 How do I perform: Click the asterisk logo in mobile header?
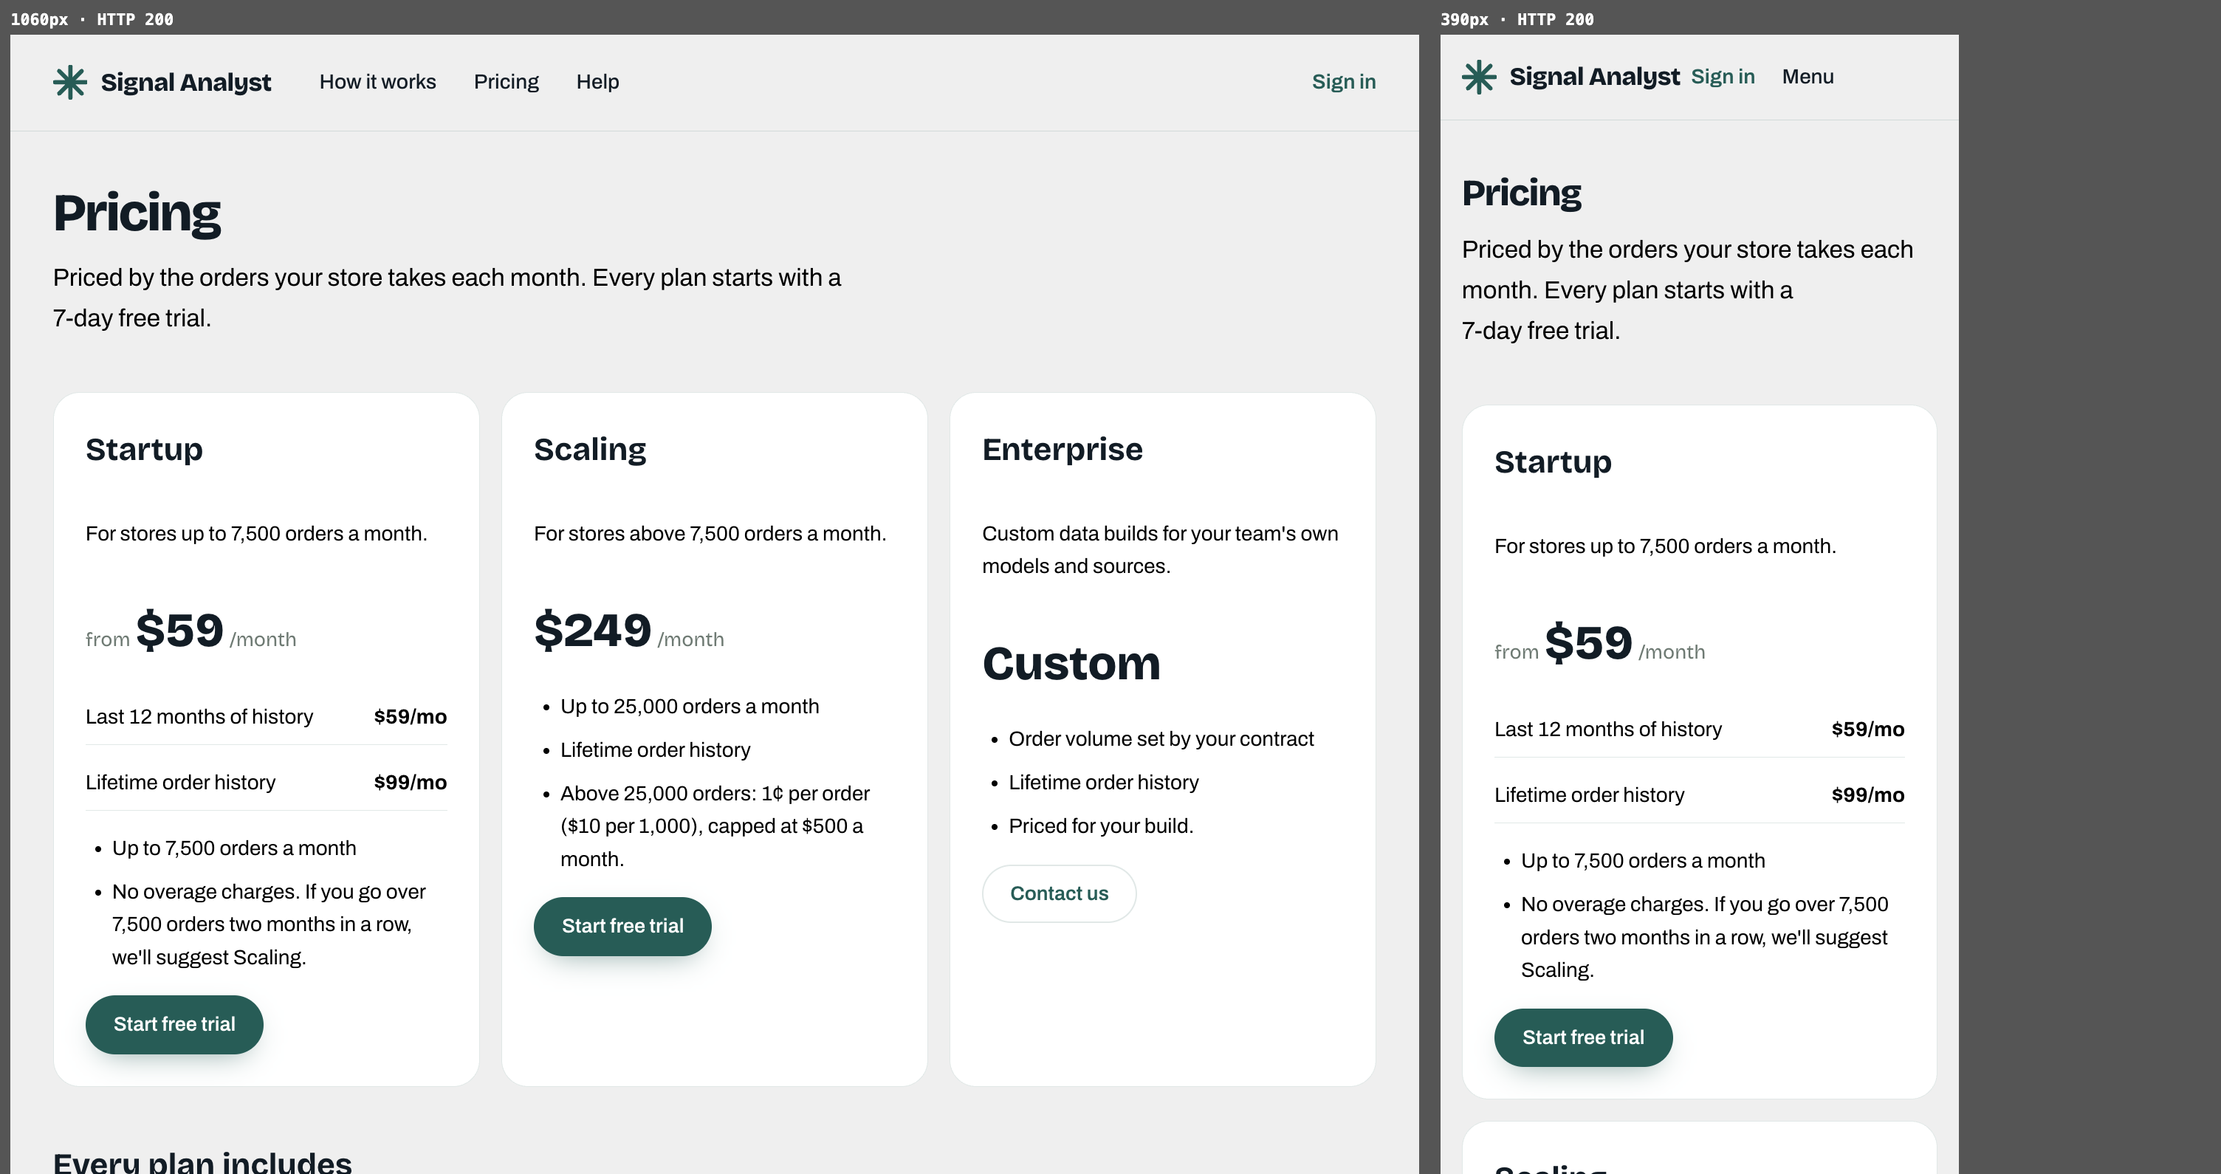tap(1479, 77)
